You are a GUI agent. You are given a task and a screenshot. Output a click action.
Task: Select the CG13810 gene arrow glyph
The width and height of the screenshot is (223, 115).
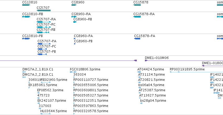click(26, 5)
